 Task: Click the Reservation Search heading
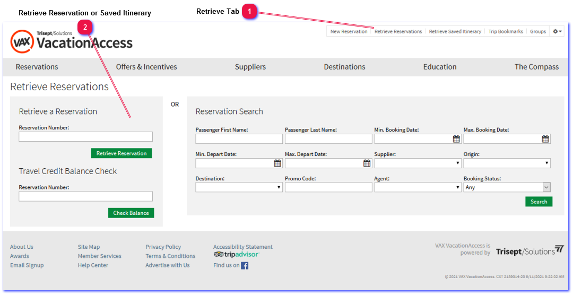229,111
